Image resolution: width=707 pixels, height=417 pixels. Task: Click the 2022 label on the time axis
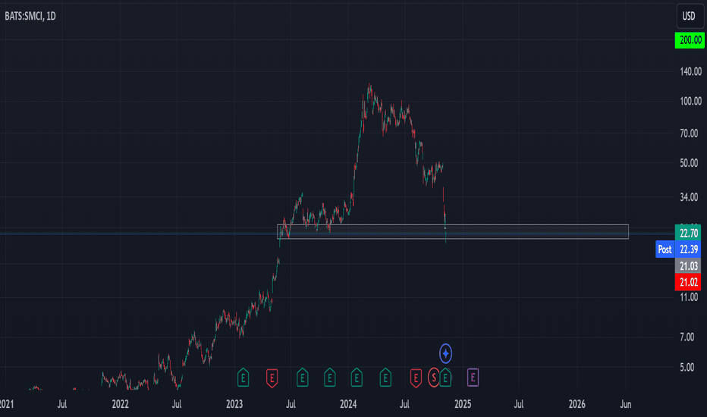pyautogui.click(x=120, y=404)
